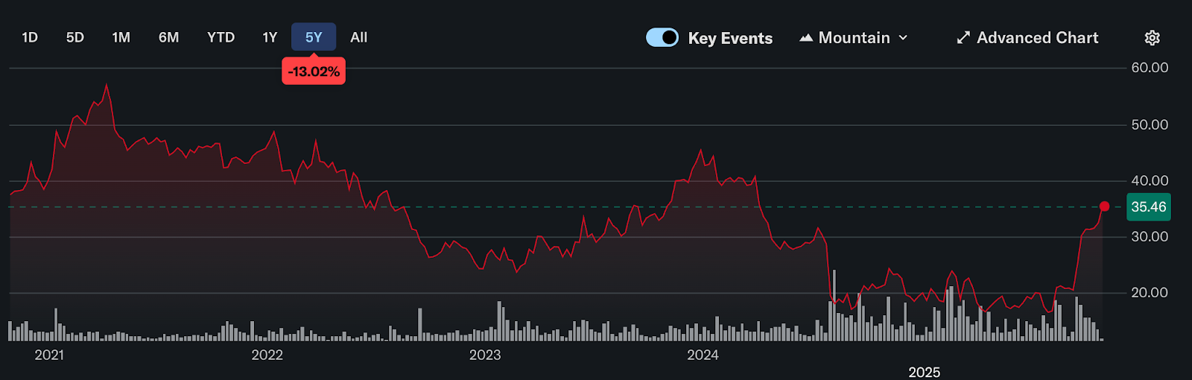Select the 1Y time range
This screenshot has height=380, width=1192.
pyautogui.click(x=270, y=37)
